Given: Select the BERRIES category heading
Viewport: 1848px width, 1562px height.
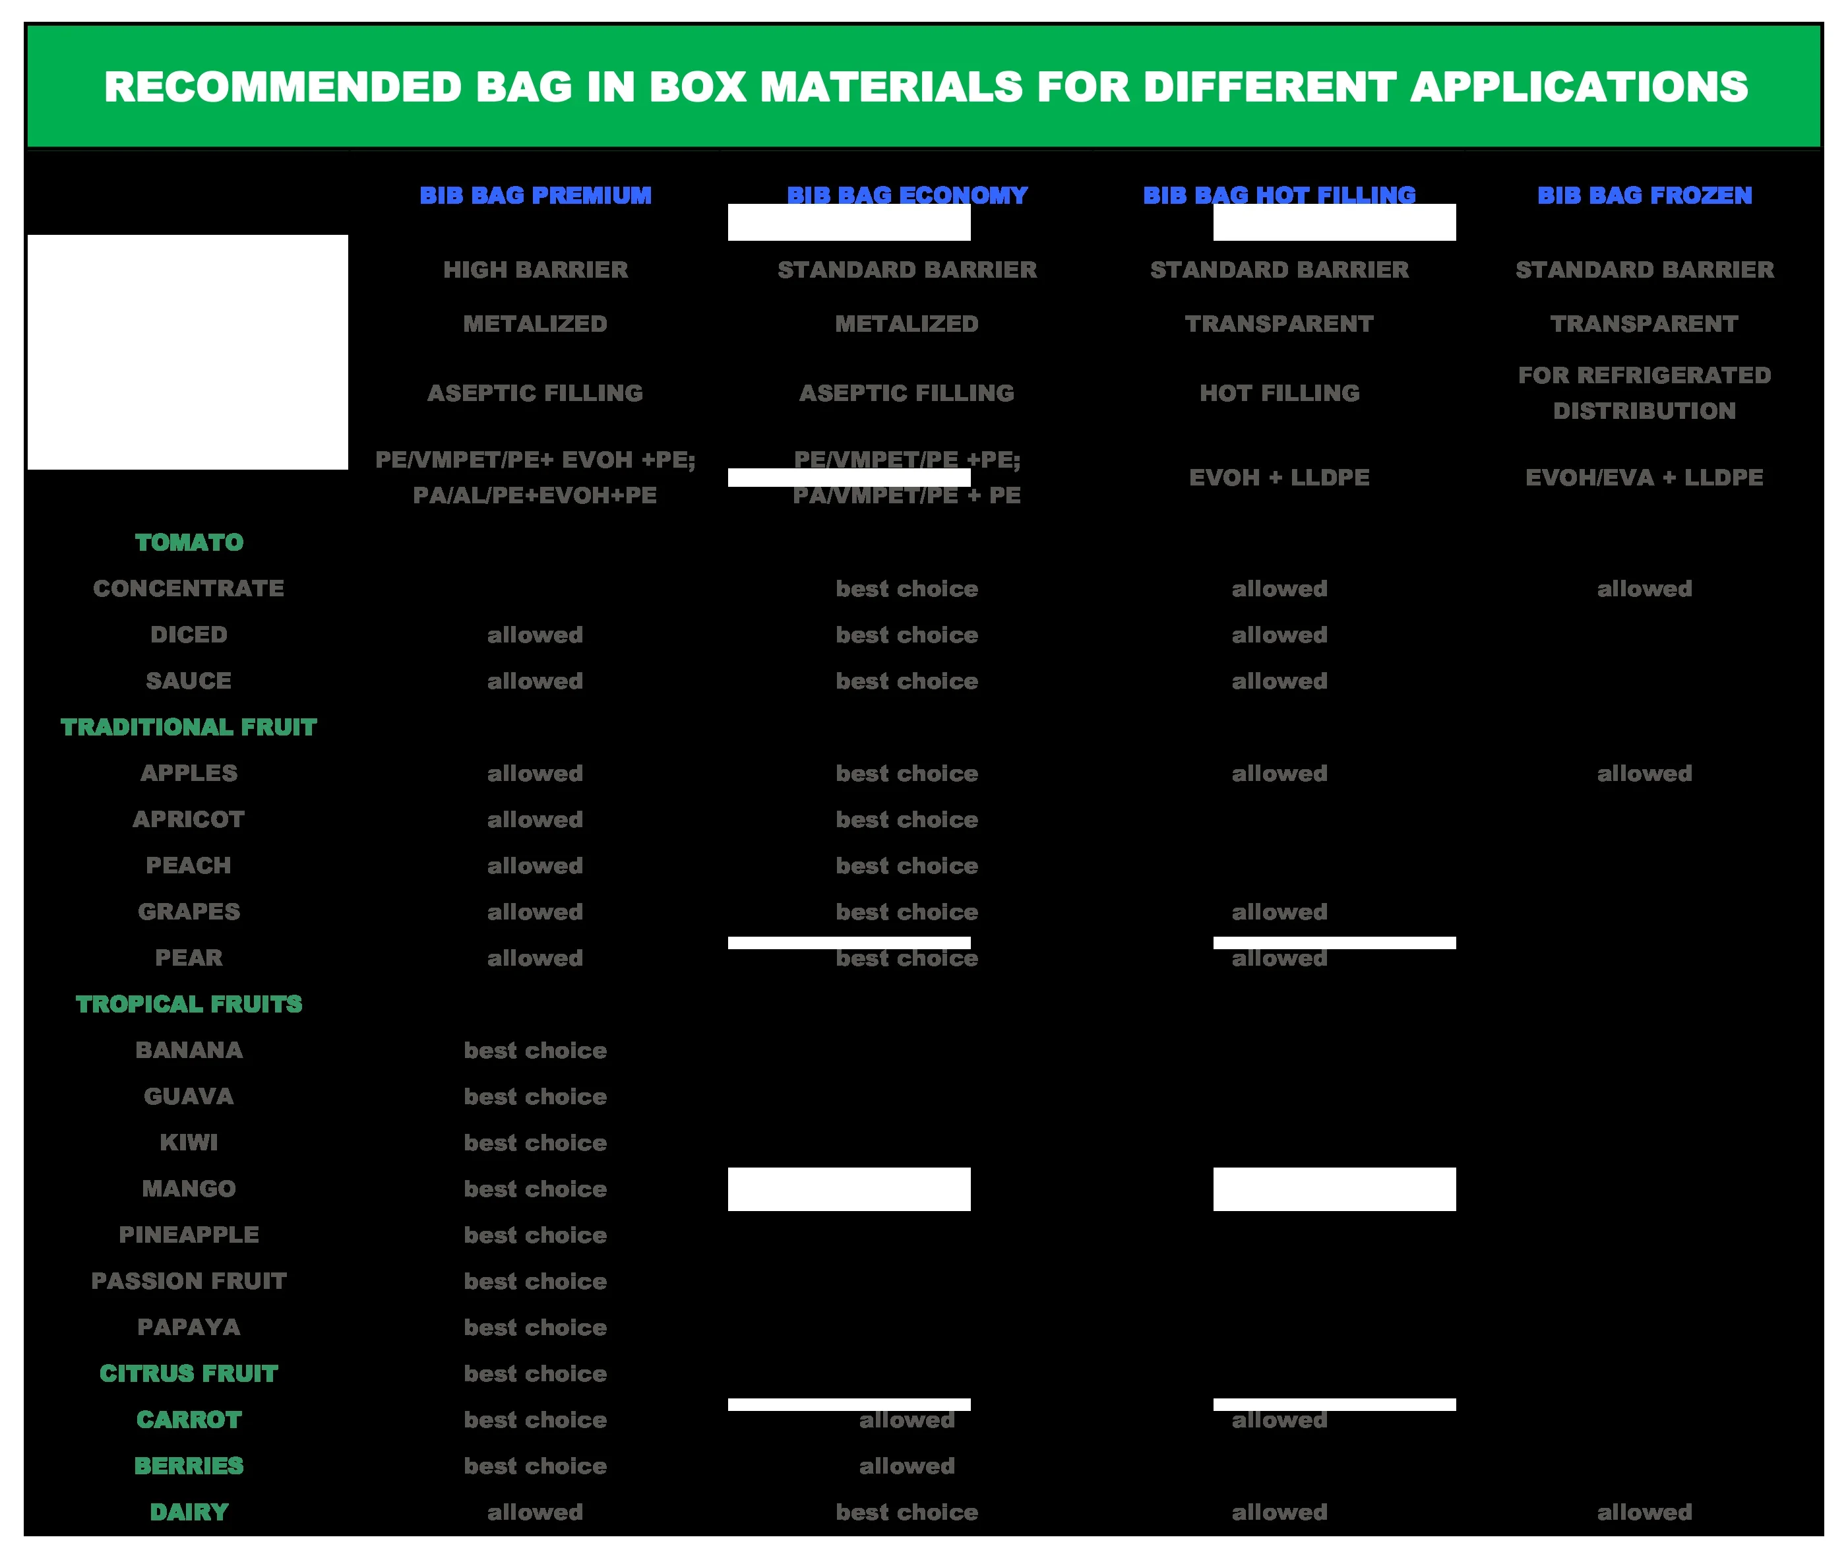Looking at the screenshot, I should coord(189,1466).
